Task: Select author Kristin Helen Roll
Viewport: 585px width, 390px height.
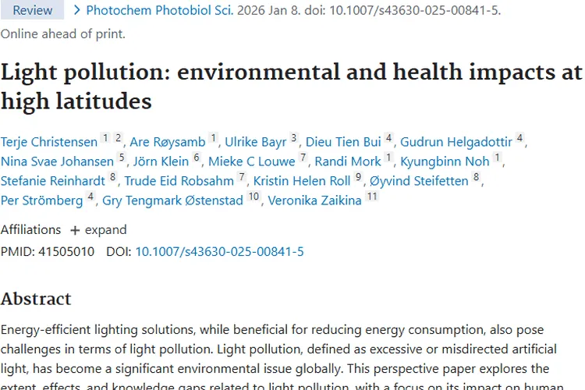Action: (x=302, y=181)
